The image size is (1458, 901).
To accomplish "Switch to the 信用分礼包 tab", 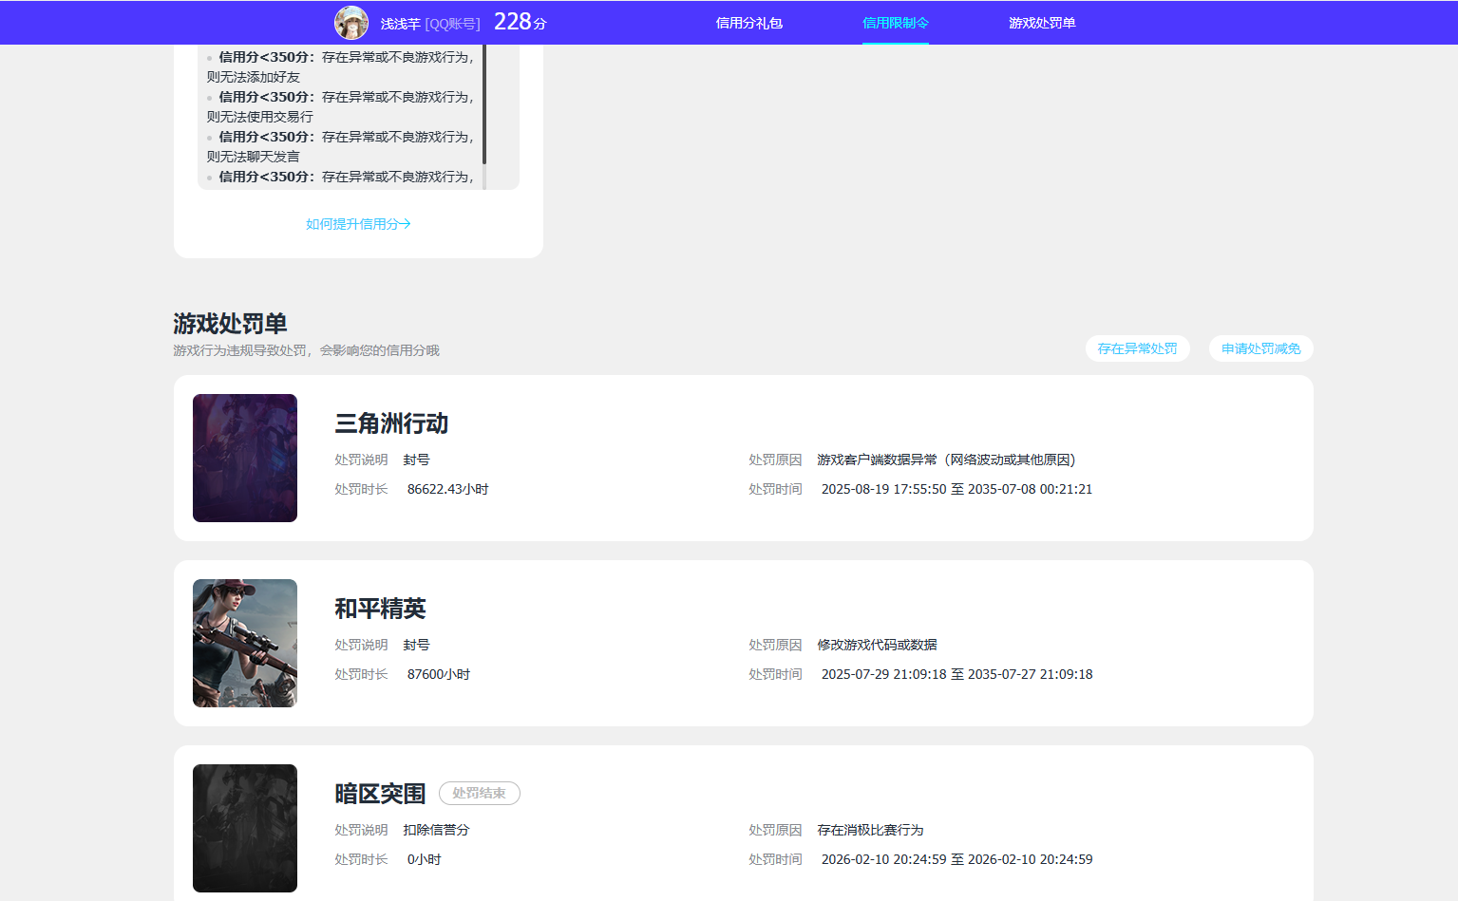I will coord(750,22).
